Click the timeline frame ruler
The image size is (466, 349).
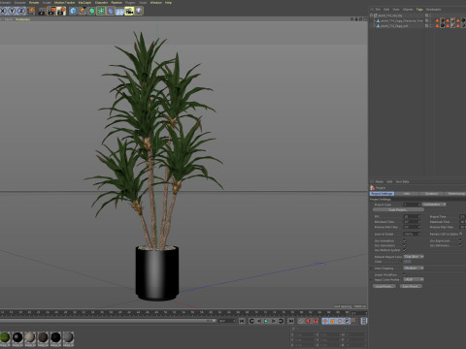175,313
